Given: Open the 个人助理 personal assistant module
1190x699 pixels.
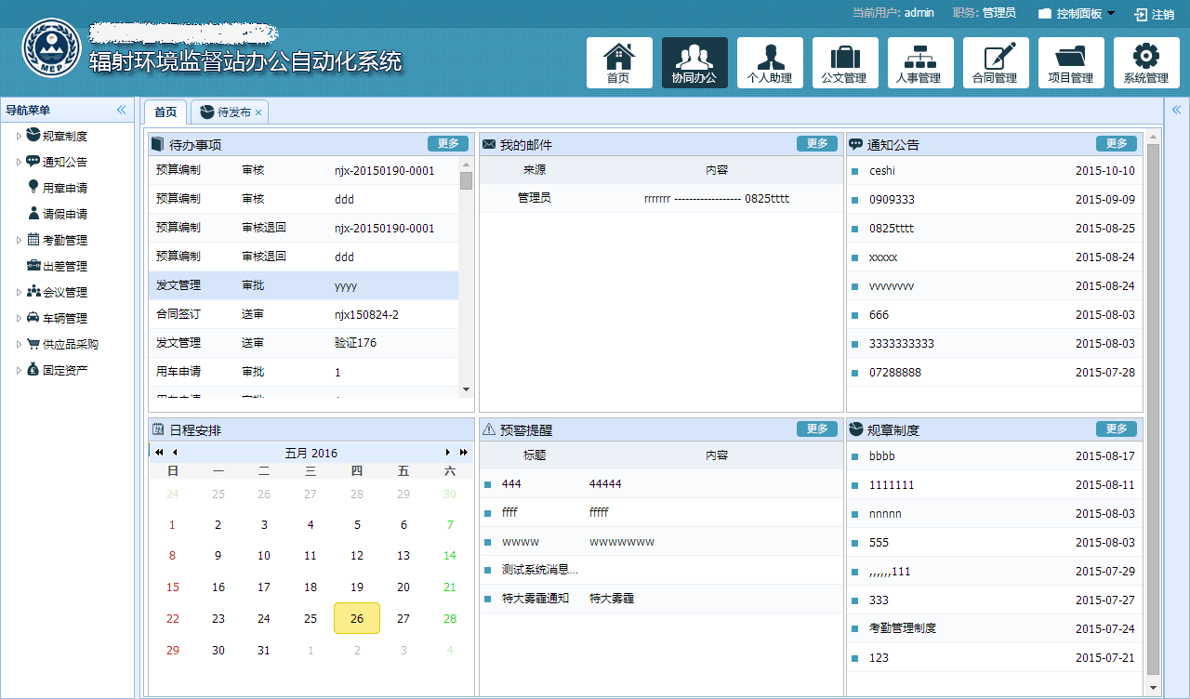Looking at the screenshot, I should 770,63.
